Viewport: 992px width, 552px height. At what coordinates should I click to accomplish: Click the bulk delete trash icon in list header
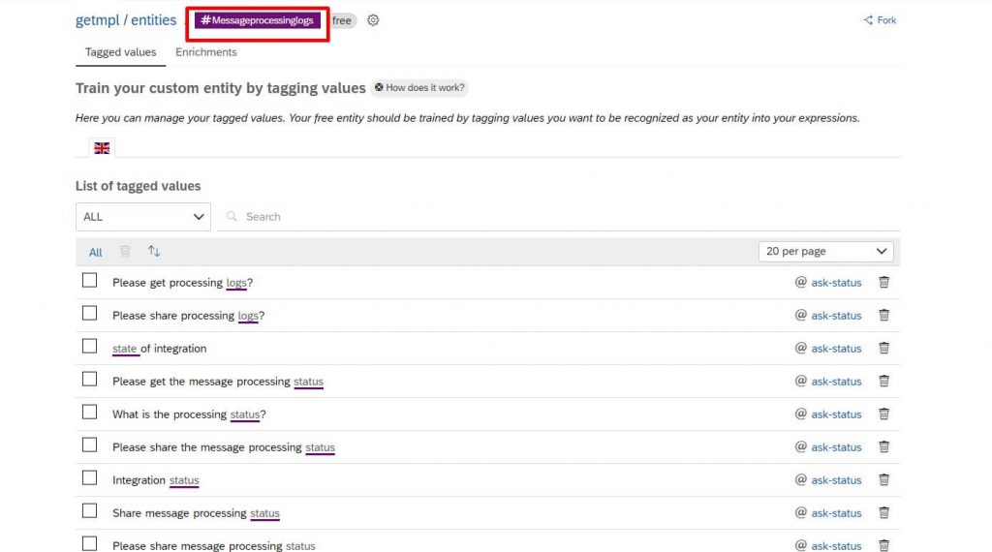(x=125, y=251)
